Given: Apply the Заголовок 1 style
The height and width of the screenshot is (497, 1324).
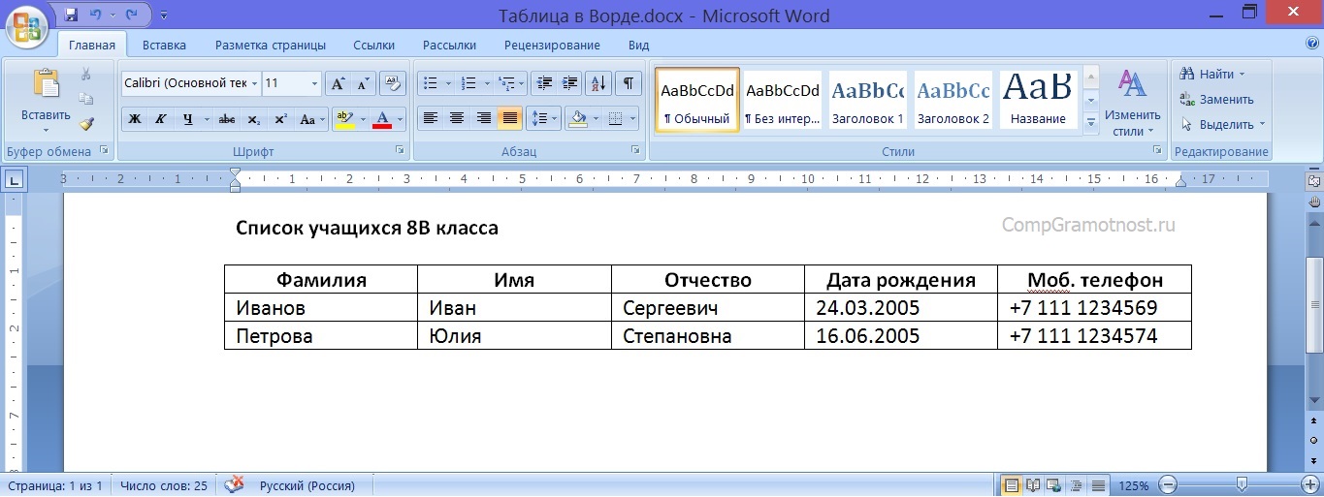Looking at the screenshot, I should click(x=867, y=101).
